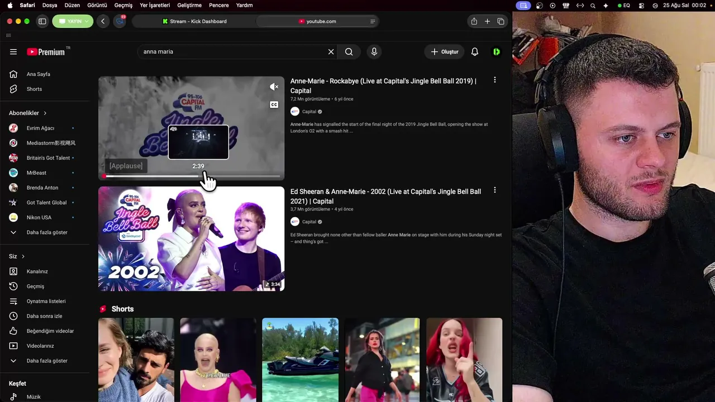The width and height of the screenshot is (715, 402).
Task: Open Evrim Ağacı subscription channel
Action: point(45,128)
